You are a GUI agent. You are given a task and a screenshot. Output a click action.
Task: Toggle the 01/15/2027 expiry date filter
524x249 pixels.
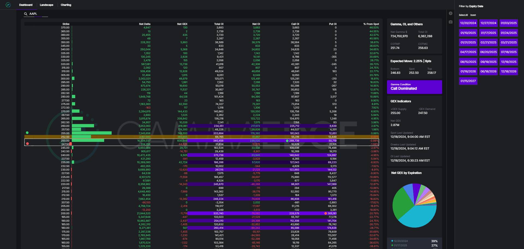tap(468, 81)
